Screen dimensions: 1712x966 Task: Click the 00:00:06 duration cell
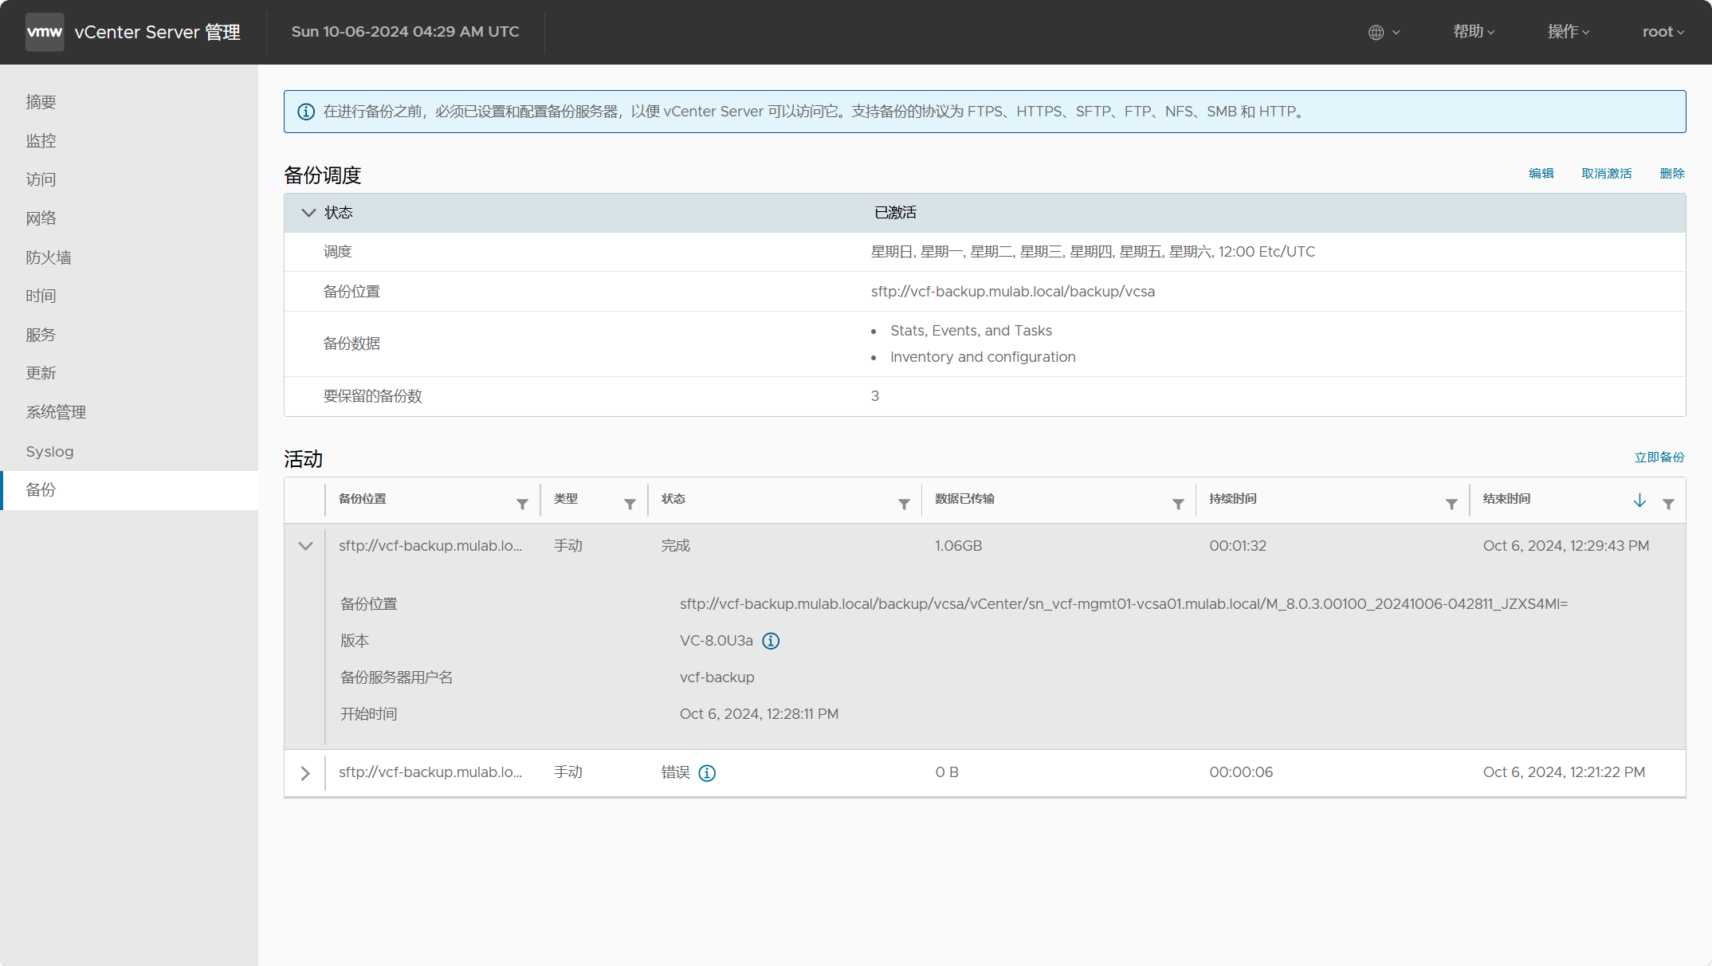1241,772
